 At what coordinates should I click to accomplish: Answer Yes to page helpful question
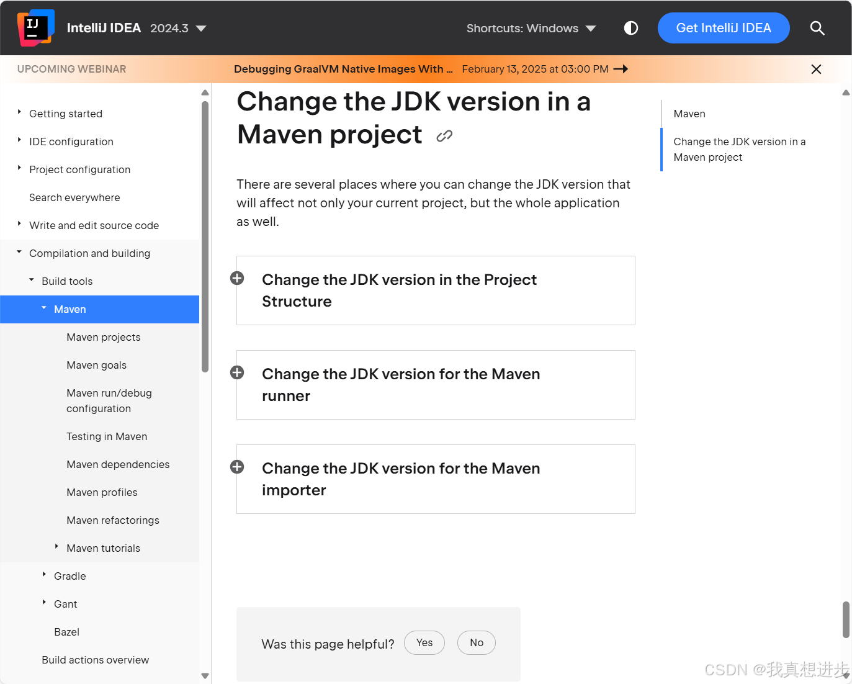(x=424, y=642)
